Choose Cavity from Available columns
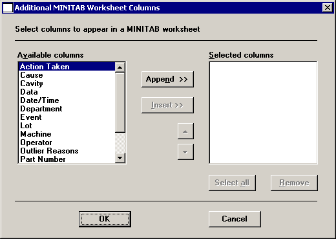336x239 pixels. coord(67,84)
